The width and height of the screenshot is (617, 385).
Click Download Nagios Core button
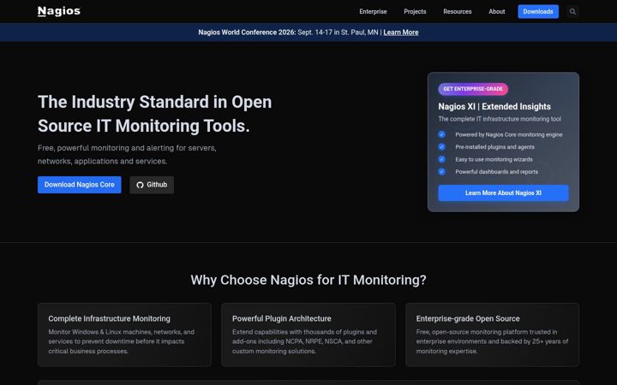[79, 185]
